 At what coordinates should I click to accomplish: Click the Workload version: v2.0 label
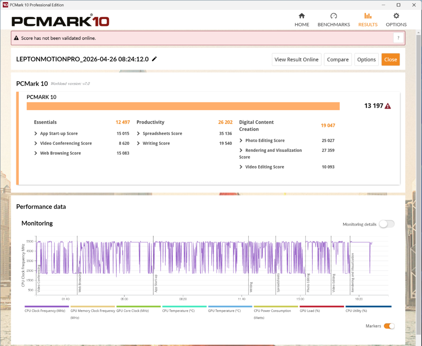click(70, 84)
